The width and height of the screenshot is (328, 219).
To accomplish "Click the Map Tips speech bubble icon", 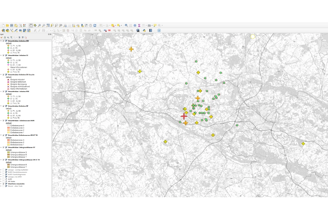I will pyautogui.click(x=155, y=25).
